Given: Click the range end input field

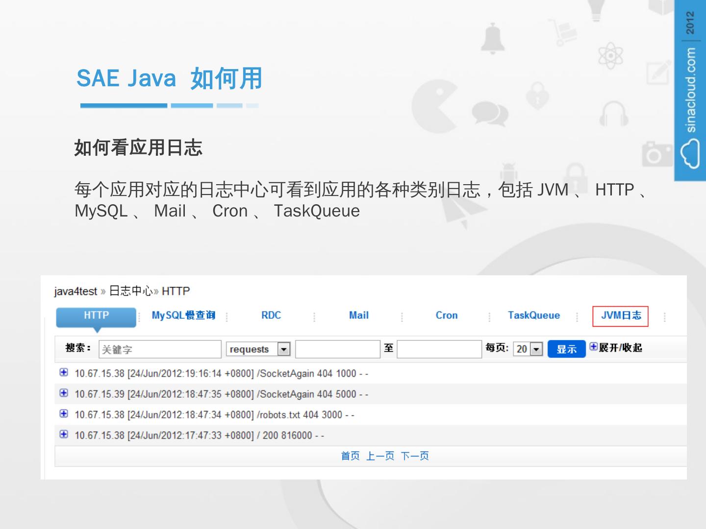Looking at the screenshot, I should tap(439, 349).
